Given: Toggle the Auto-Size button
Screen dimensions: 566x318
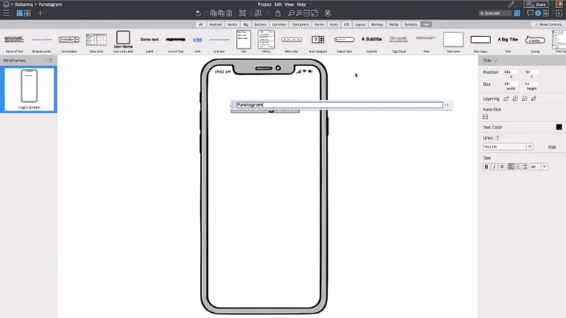Looking at the screenshot, I should click(x=485, y=117).
